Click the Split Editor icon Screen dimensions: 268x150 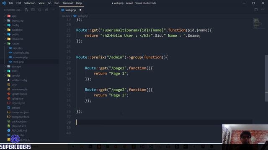pos(256,10)
